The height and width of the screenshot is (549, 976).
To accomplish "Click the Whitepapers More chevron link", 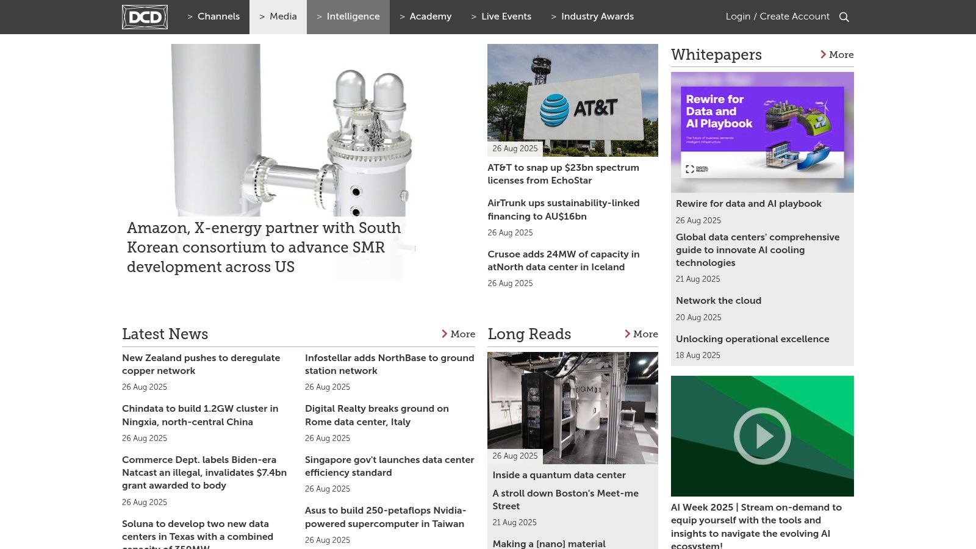I will point(836,55).
